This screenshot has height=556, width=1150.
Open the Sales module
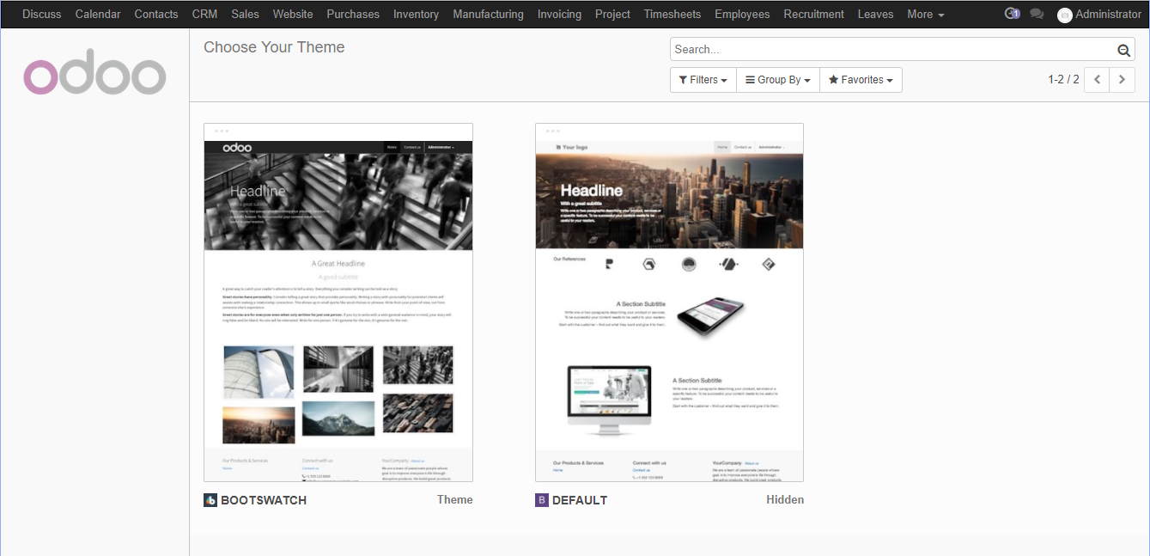245,14
